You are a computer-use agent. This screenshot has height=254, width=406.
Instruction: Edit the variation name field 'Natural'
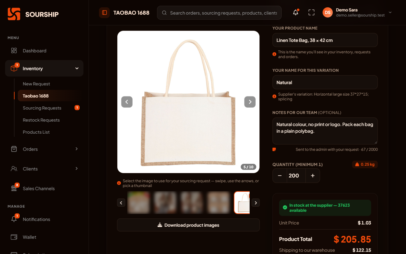(325, 83)
